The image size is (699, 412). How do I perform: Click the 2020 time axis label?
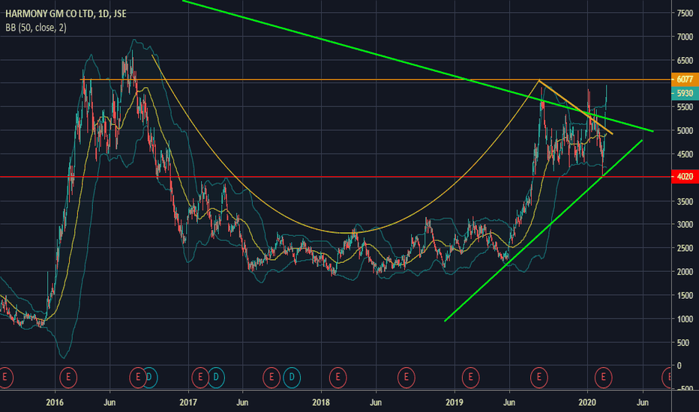[x=587, y=403]
